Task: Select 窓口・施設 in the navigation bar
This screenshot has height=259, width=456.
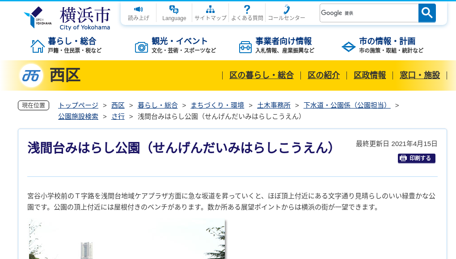Action: click(420, 75)
